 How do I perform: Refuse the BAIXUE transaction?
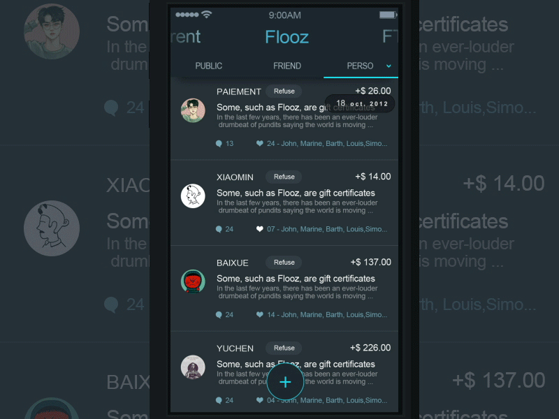pos(284,263)
